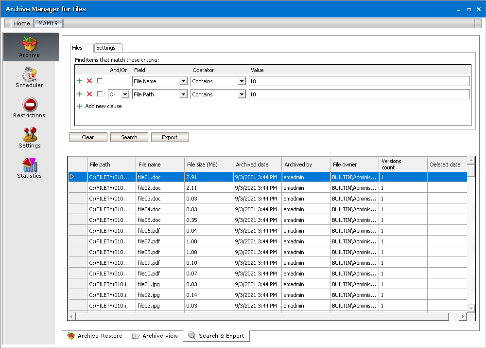
Task: Open the Statistics sidebar icon
Action: (x=30, y=168)
